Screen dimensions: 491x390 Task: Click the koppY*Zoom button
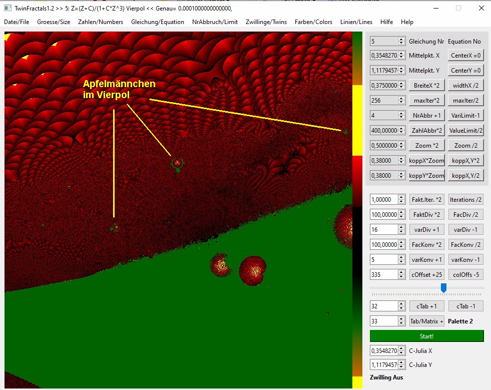pyautogui.click(x=426, y=176)
